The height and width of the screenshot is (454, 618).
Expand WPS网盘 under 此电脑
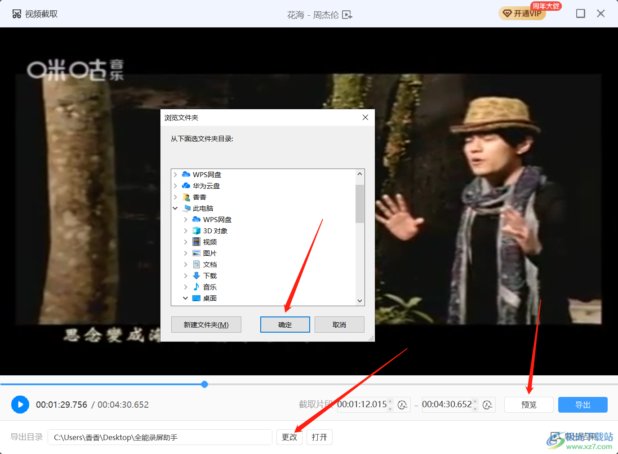(x=186, y=219)
